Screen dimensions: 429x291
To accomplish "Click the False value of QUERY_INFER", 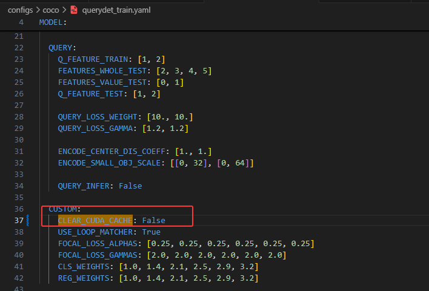I will tap(130, 186).
